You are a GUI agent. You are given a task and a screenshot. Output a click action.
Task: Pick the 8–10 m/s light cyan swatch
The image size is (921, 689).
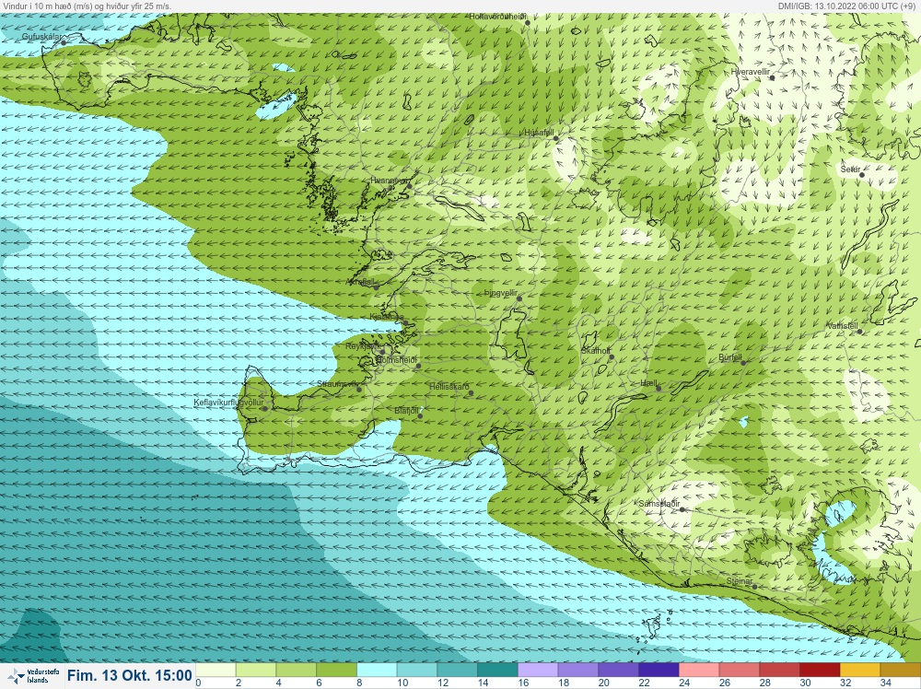(377, 671)
